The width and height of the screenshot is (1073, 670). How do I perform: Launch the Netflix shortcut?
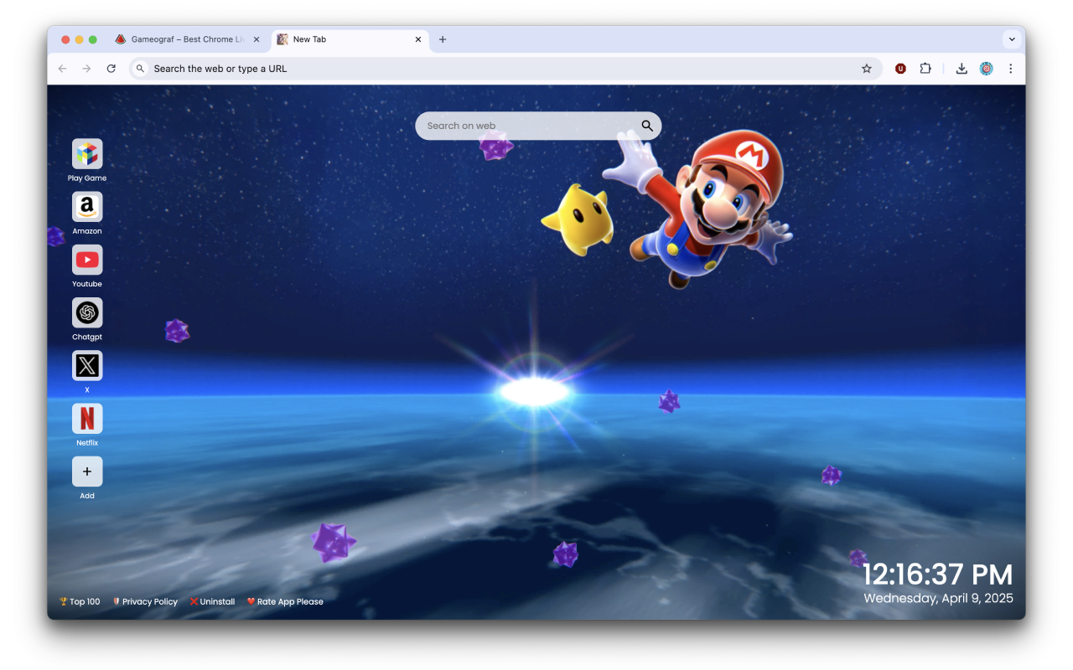tap(87, 419)
